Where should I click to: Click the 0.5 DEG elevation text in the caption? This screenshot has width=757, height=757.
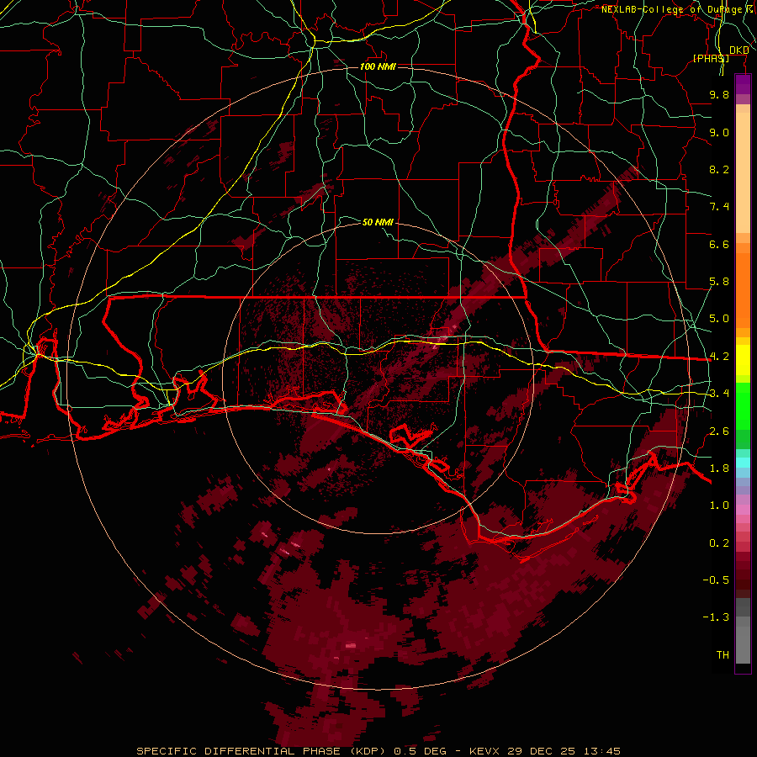point(420,751)
